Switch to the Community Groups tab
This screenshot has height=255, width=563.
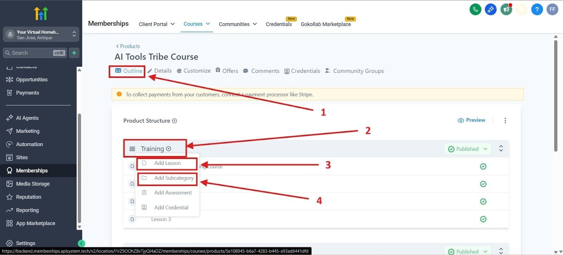point(354,71)
